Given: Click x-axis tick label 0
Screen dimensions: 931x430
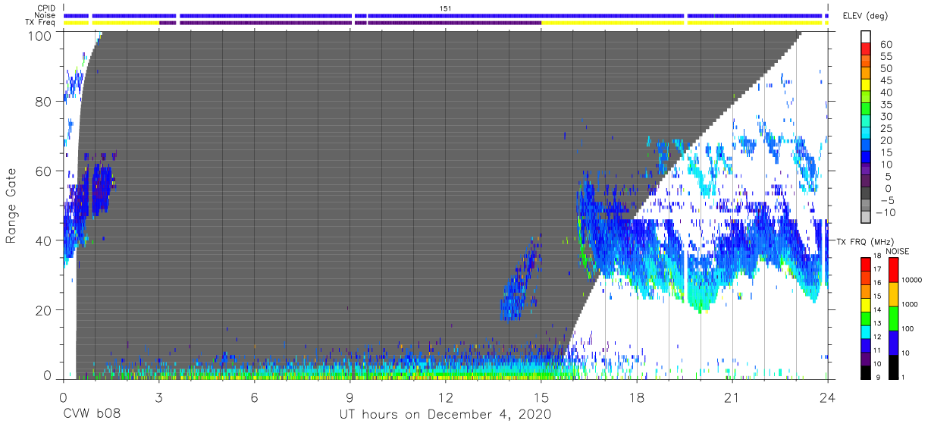Looking at the screenshot, I should click(63, 397).
